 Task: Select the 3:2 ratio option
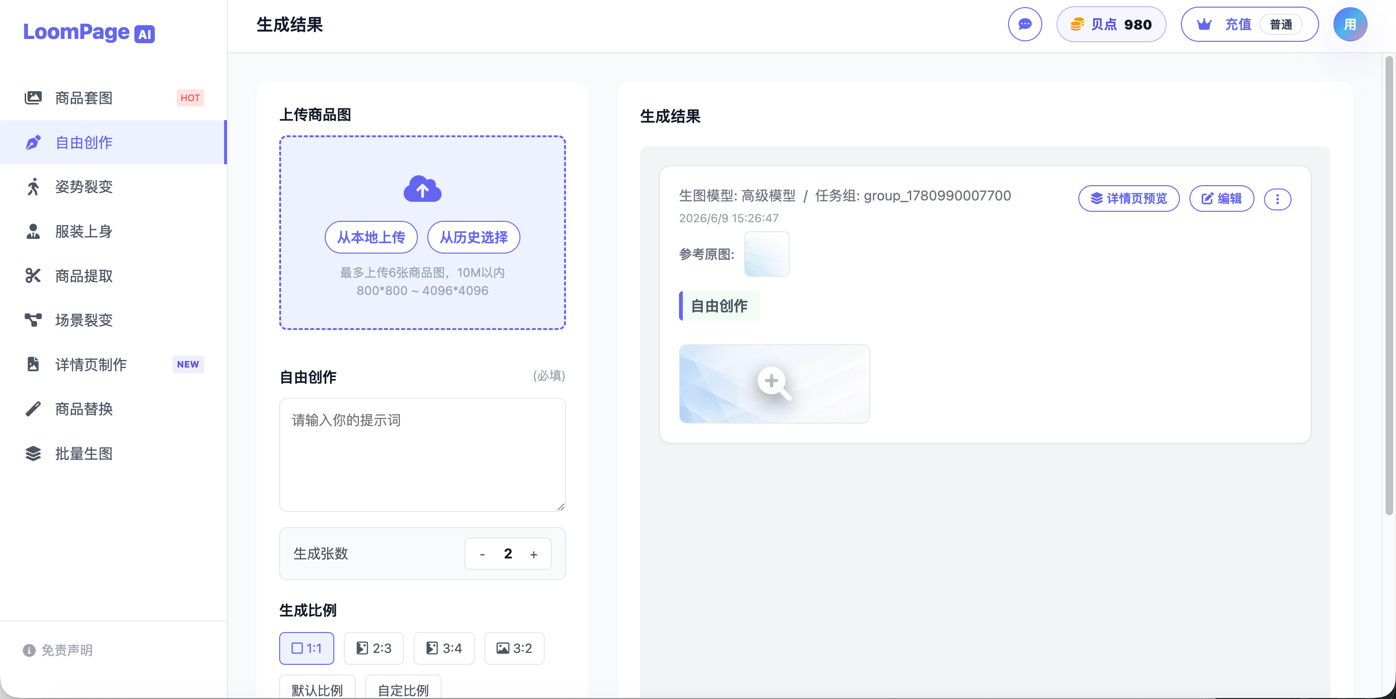point(514,648)
